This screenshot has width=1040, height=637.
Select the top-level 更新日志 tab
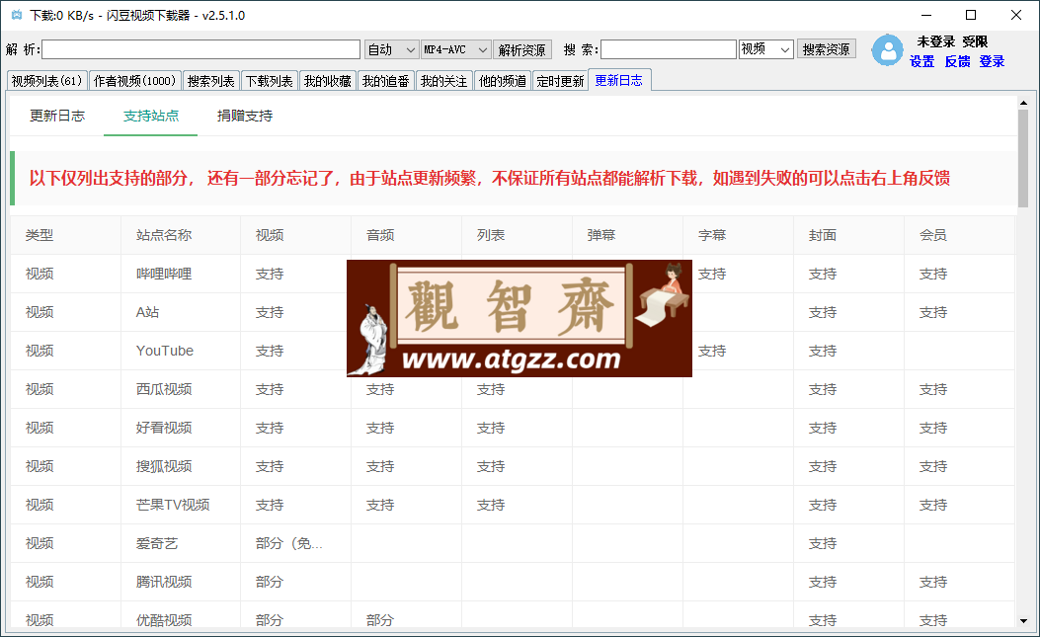point(619,80)
